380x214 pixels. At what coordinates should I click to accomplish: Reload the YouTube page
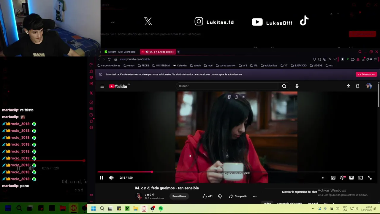tap(109, 59)
